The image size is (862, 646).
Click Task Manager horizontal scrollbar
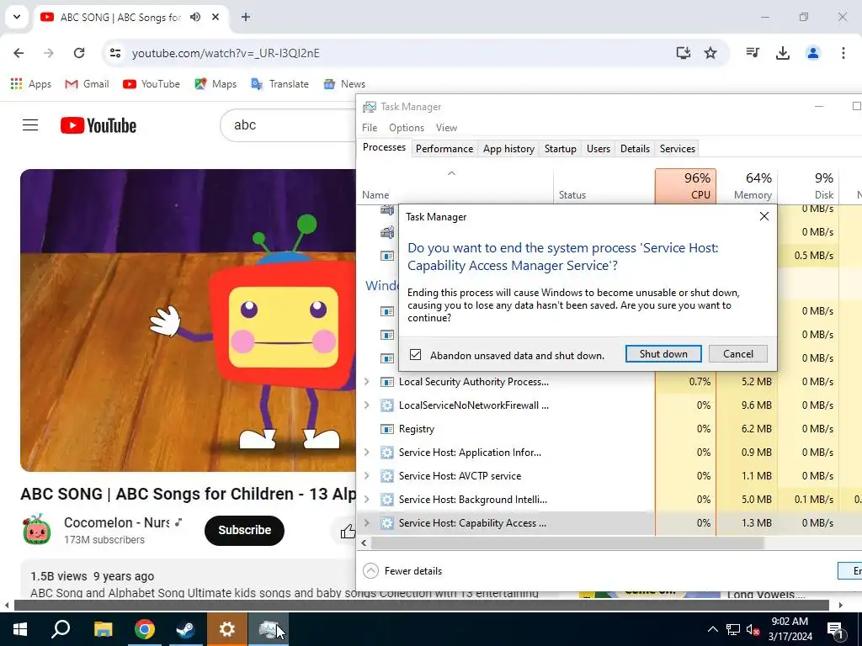coord(567,543)
